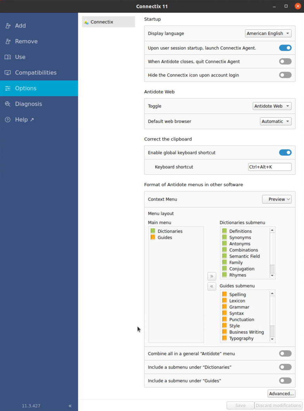Click the Use book icon
304x411 pixels.
click(x=8, y=57)
